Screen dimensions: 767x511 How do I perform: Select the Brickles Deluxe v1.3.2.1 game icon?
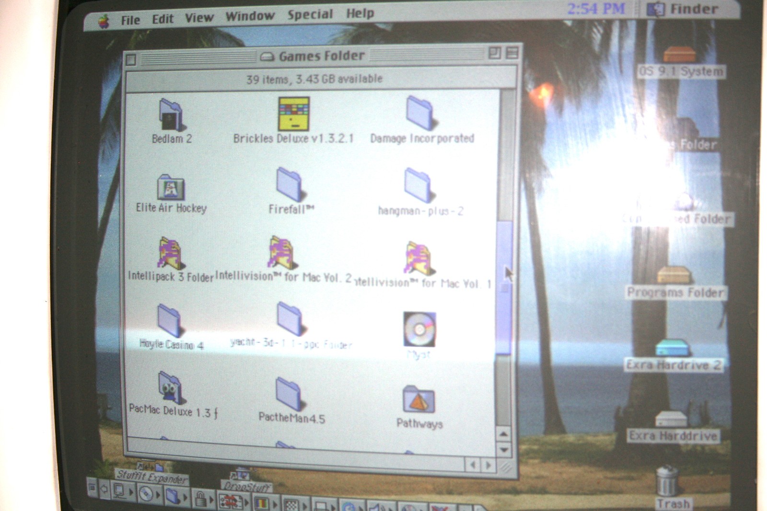tap(293, 114)
